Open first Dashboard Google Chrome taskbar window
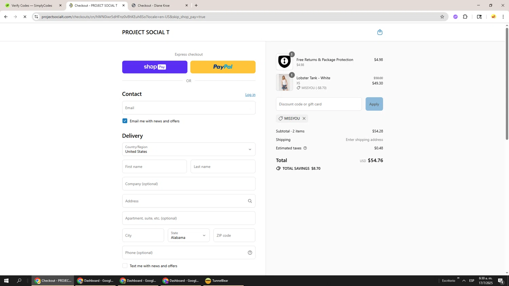Screen dimensions: 509x286 point(96,281)
